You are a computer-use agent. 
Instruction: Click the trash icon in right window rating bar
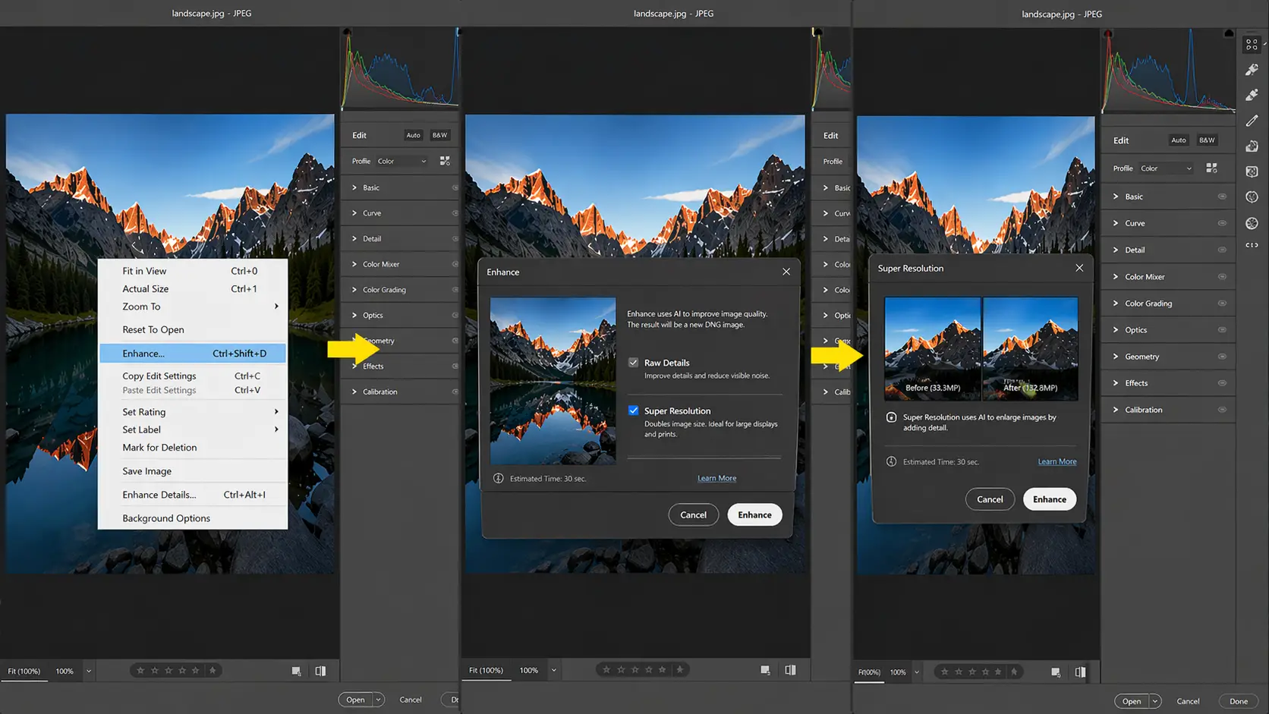[x=1014, y=672]
